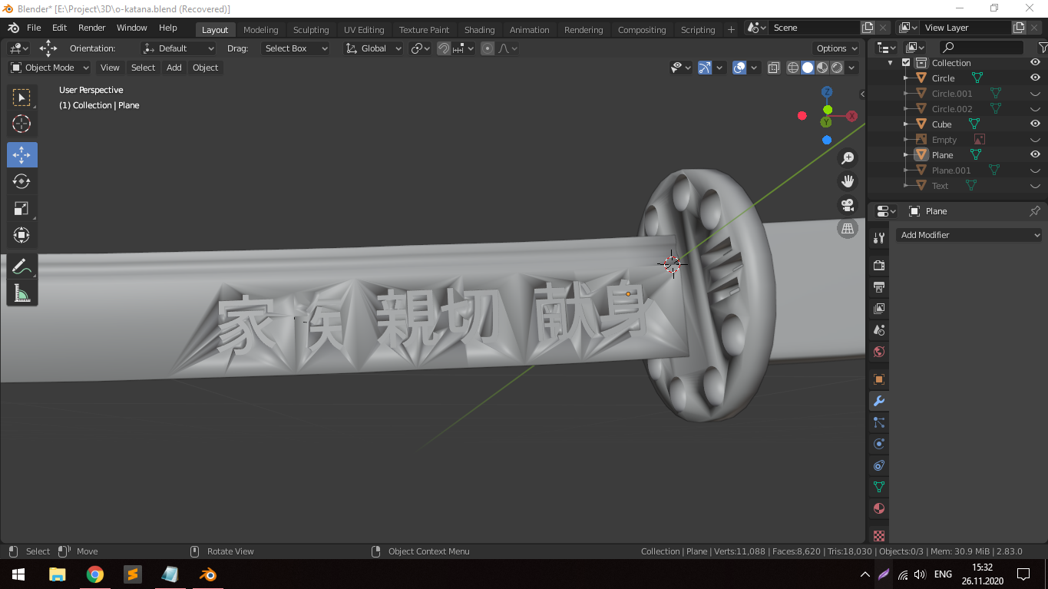Viewport: 1048px width, 589px height.
Task: Toggle X-Ray display mode
Action: coord(773,68)
